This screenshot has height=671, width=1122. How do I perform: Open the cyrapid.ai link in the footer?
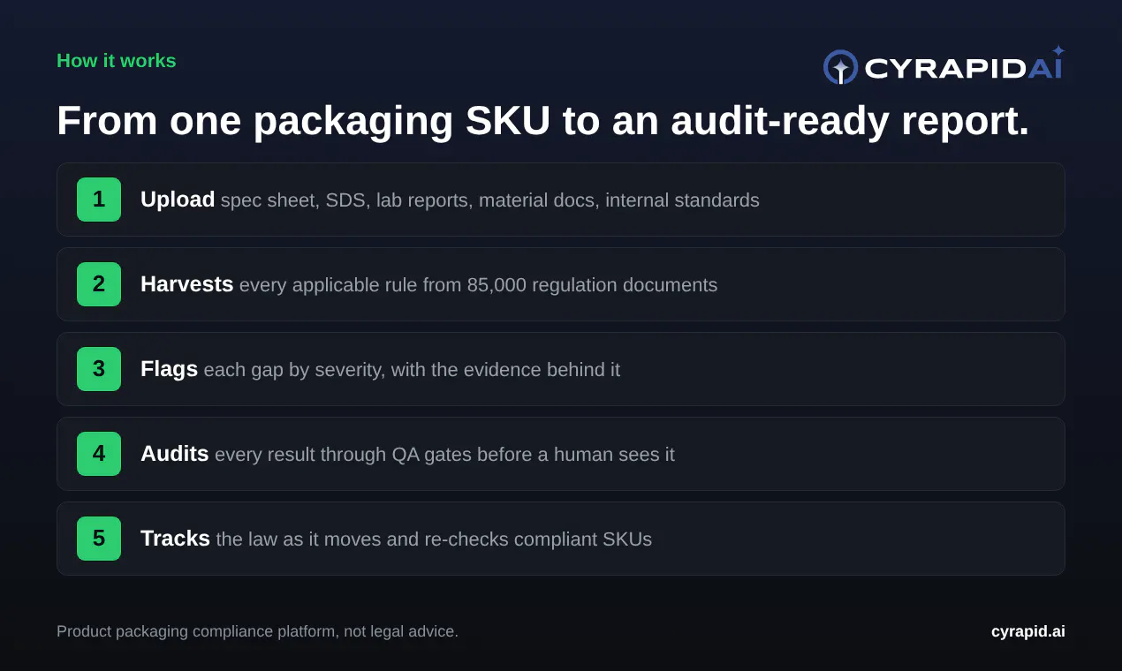click(x=1027, y=631)
